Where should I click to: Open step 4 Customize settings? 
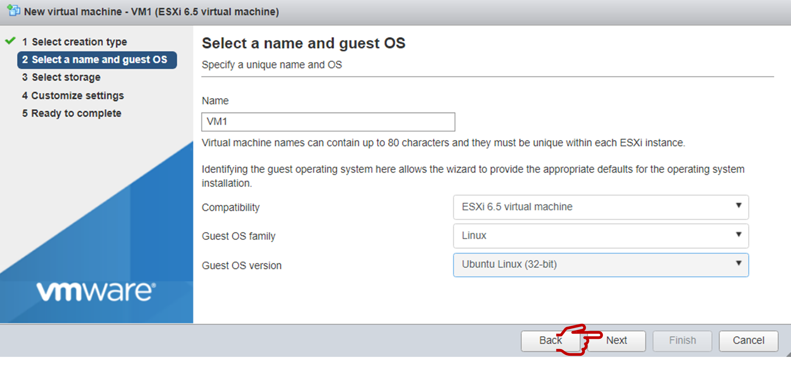coord(73,95)
